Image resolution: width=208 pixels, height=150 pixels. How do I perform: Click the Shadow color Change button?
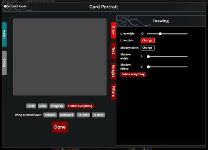(148, 48)
